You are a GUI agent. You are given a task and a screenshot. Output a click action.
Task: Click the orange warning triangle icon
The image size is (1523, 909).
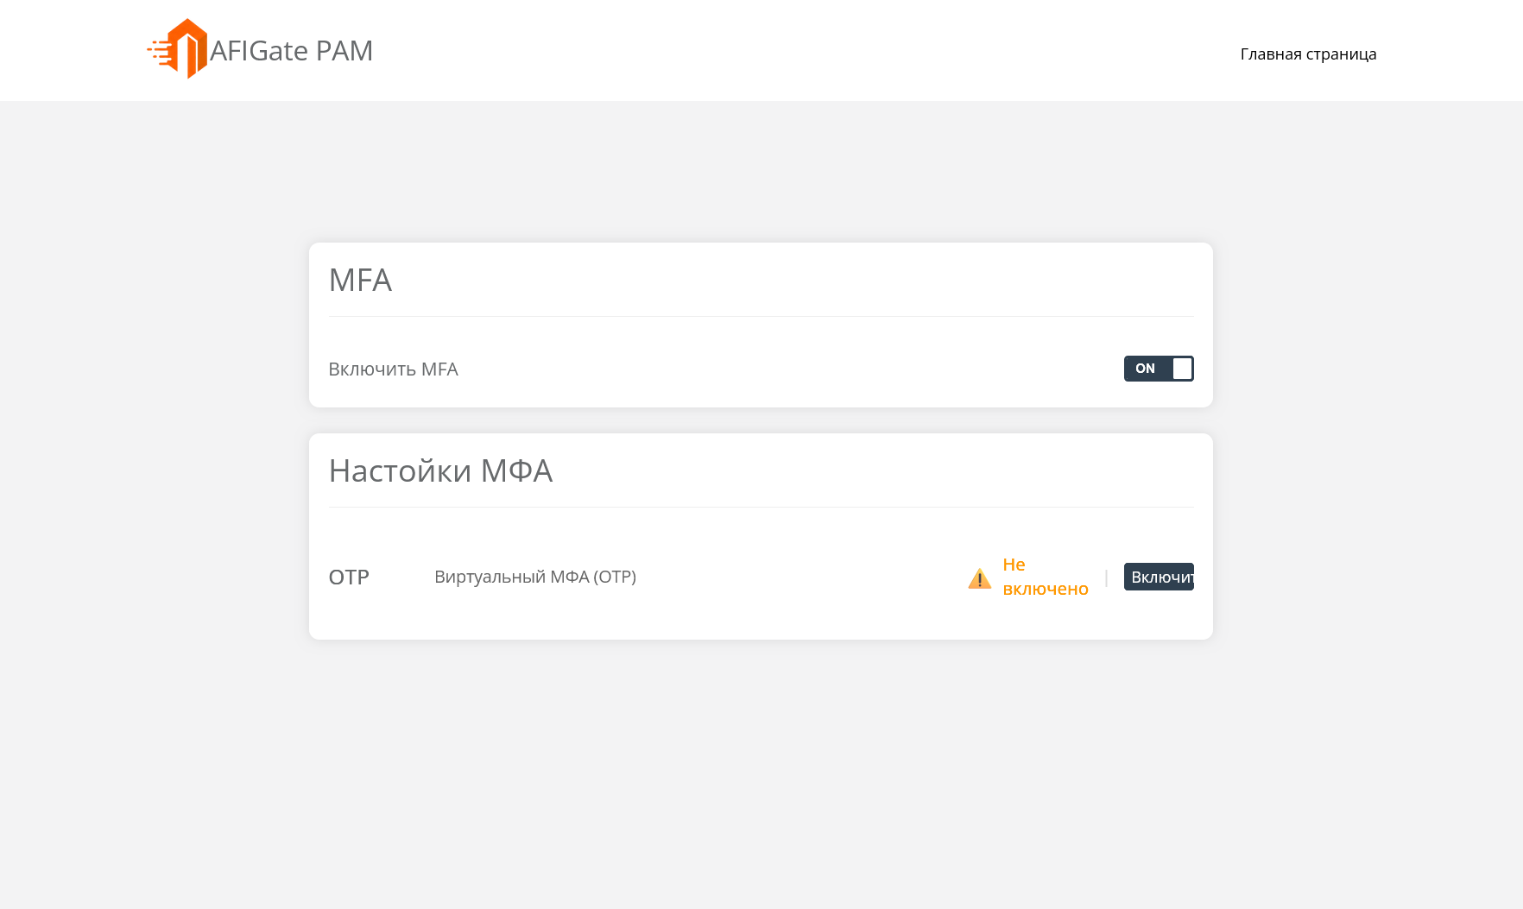[980, 578]
